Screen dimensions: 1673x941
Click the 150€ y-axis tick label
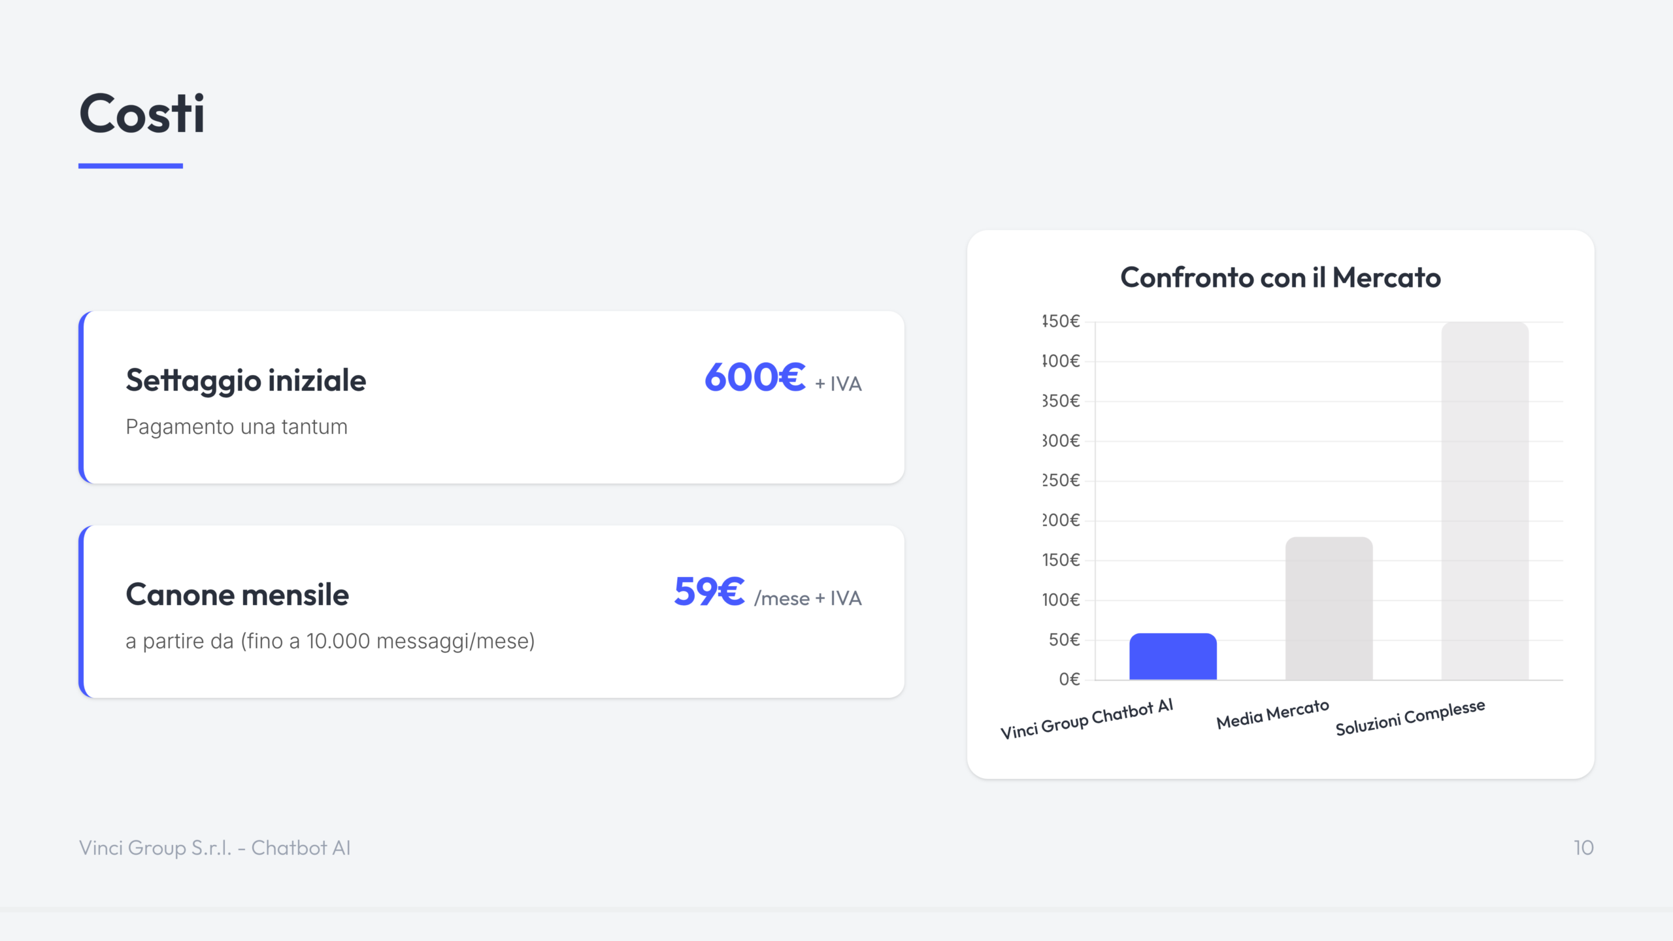[x=1061, y=560]
